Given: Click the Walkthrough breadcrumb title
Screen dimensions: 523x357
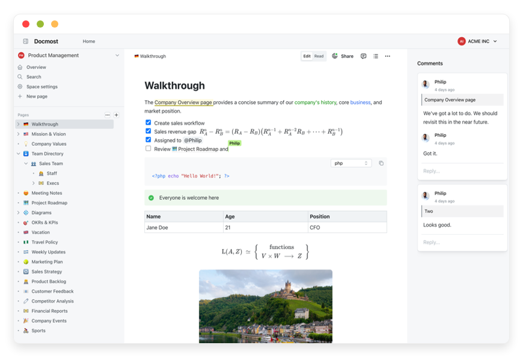Looking at the screenshot, I should [x=153, y=56].
